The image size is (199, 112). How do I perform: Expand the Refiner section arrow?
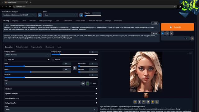(96, 60)
